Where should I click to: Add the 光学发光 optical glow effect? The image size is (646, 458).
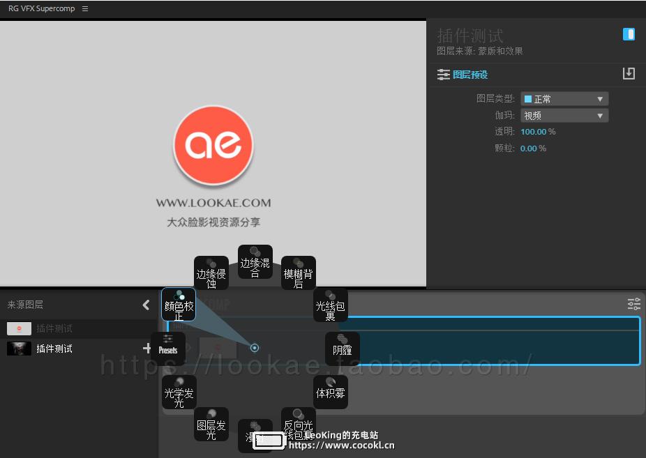click(179, 392)
